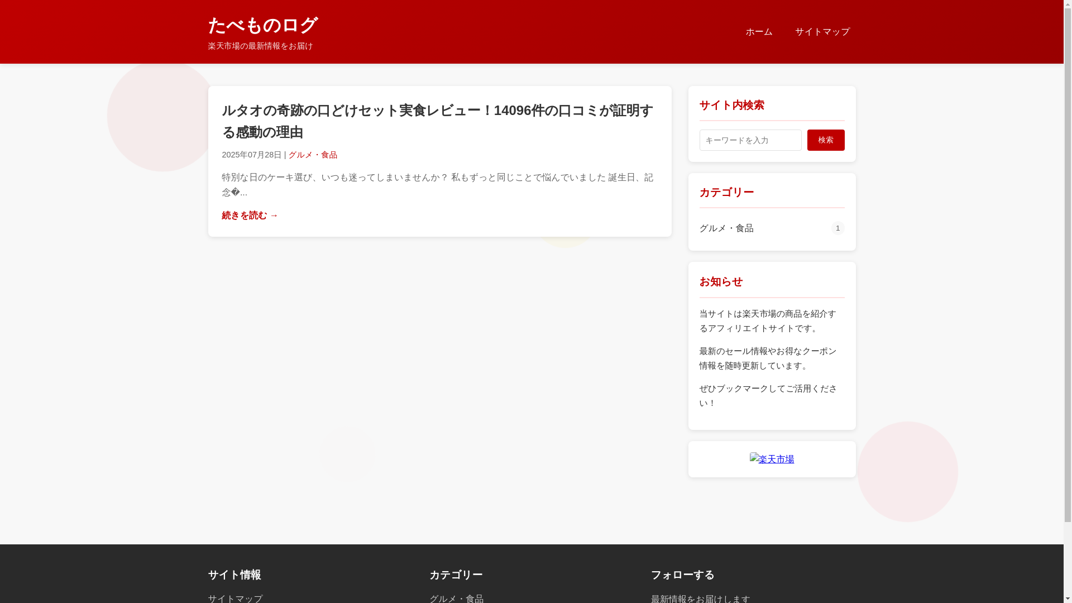Open サイトマップ link in the footer
The width and height of the screenshot is (1072, 603).
tap(235, 598)
